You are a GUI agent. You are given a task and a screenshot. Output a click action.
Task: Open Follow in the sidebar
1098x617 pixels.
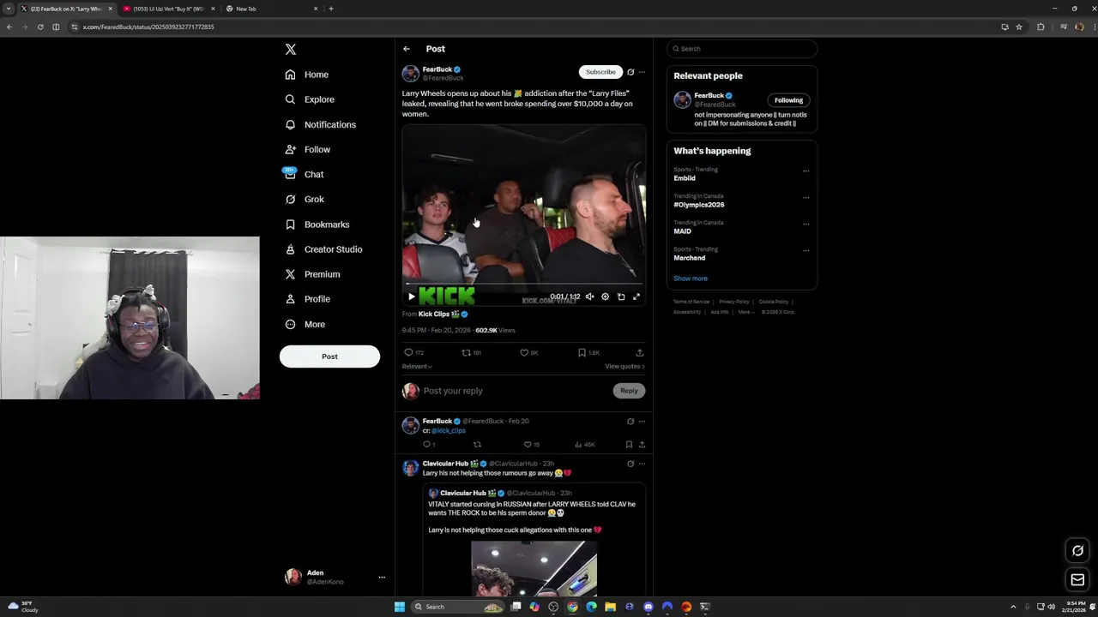coord(308,149)
